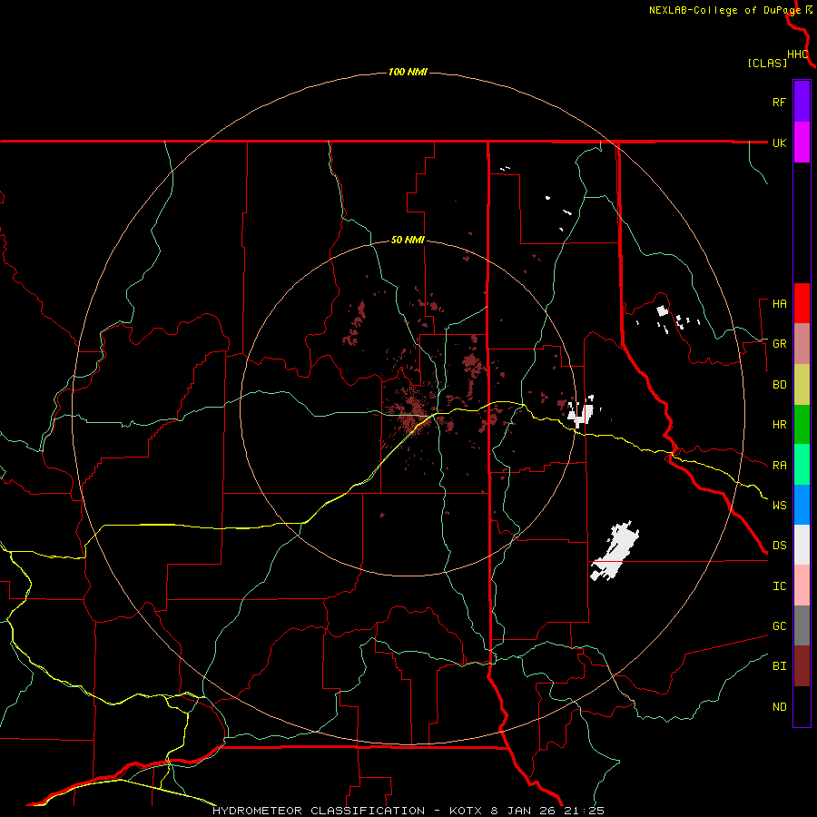Select the light pink IC legend swatch

pos(802,586)
